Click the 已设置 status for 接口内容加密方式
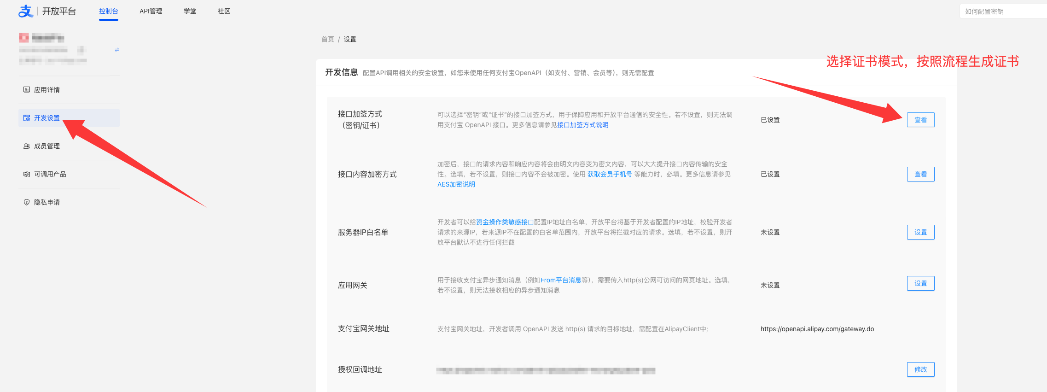Screen dimensions: 1047x392 pos(770,174)
